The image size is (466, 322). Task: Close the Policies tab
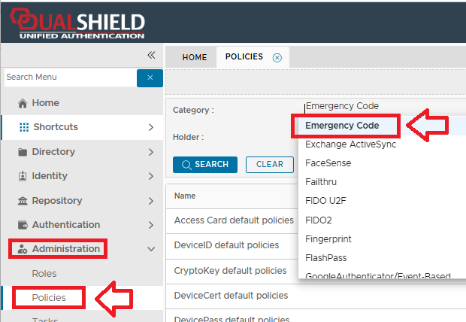point(277,57)
